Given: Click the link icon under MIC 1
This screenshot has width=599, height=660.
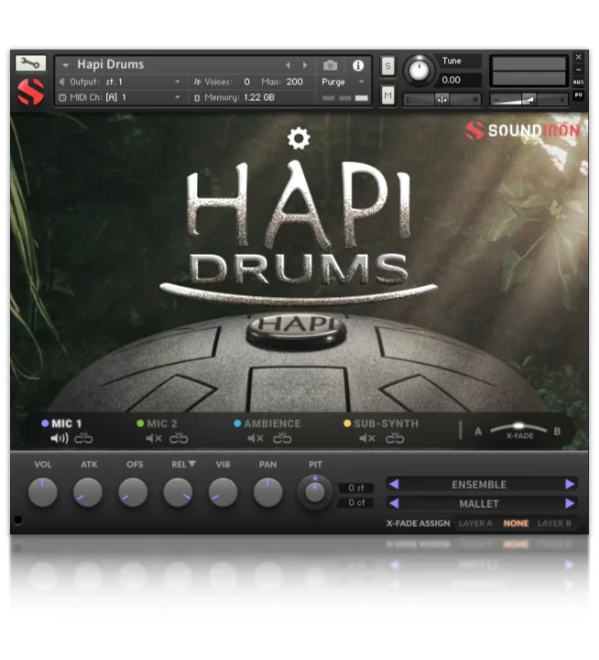Looking at the screenshot, I should [84, 439].
